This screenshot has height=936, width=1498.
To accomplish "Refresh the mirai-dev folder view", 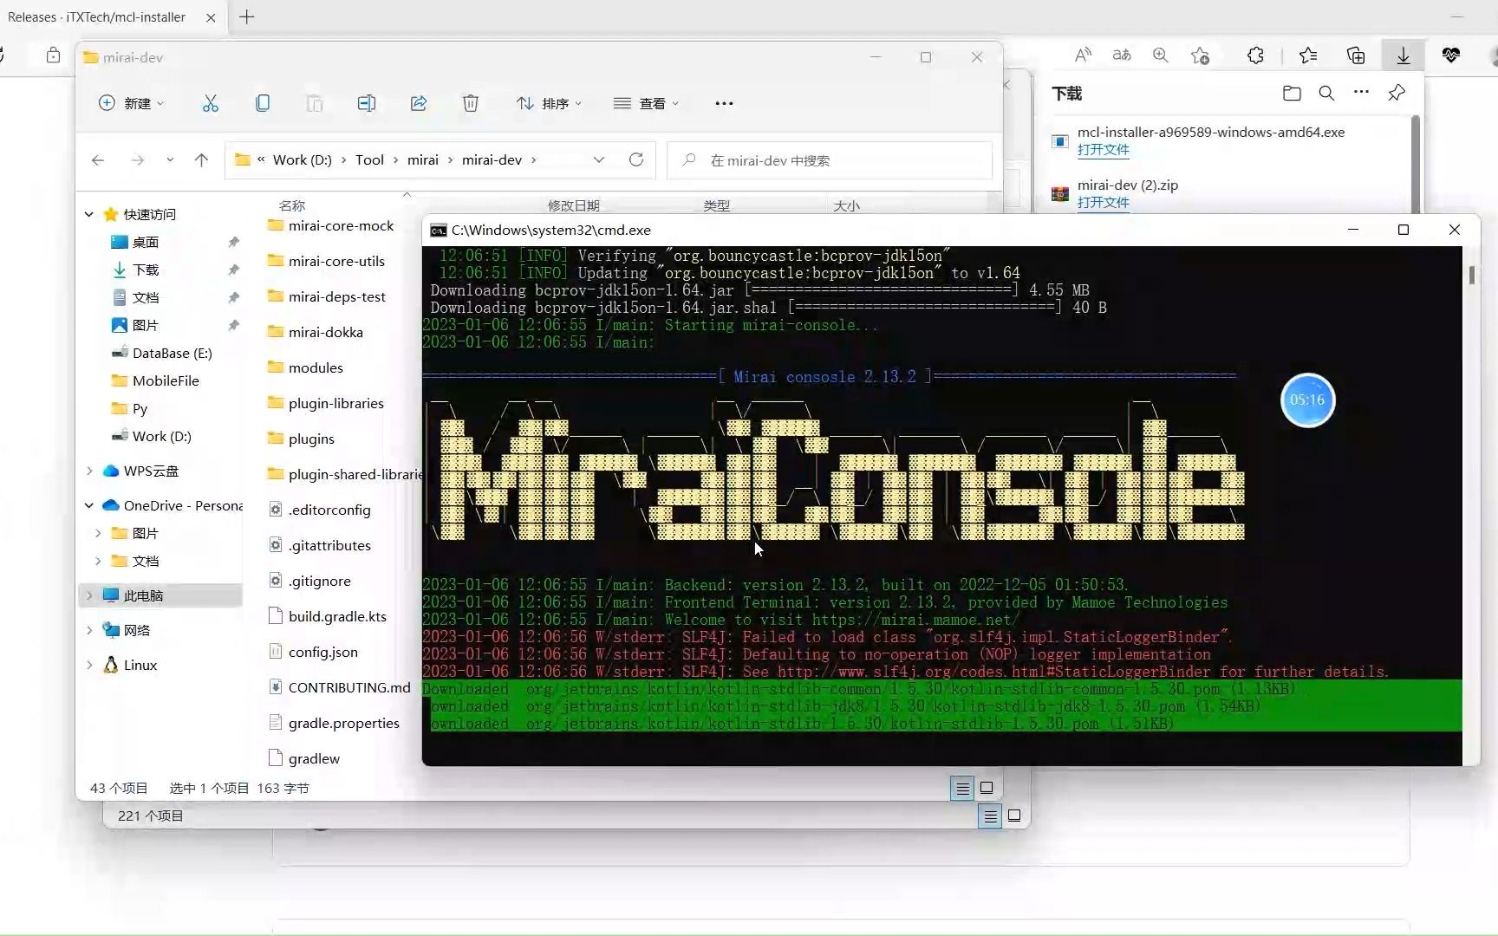I will click(636, 159).
